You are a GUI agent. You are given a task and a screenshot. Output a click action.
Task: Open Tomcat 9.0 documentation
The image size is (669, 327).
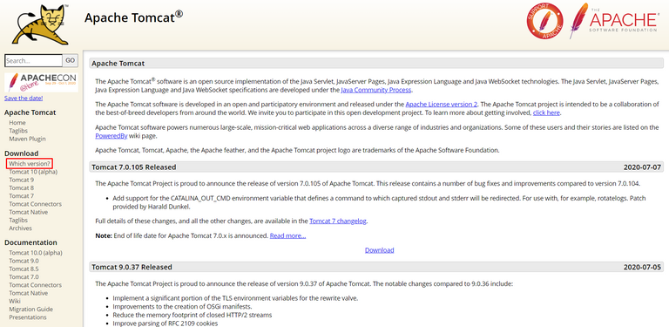click(24, 261)
